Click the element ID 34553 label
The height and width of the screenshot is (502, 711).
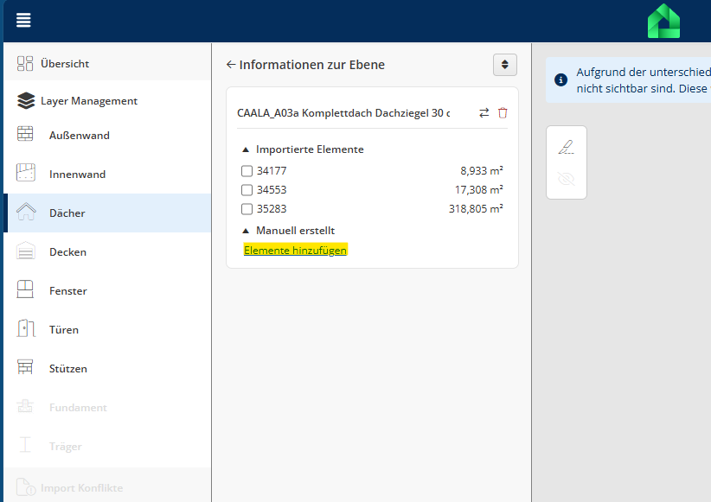point(272,190)
